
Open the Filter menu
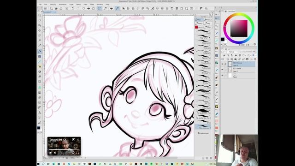tap(92, 4)
